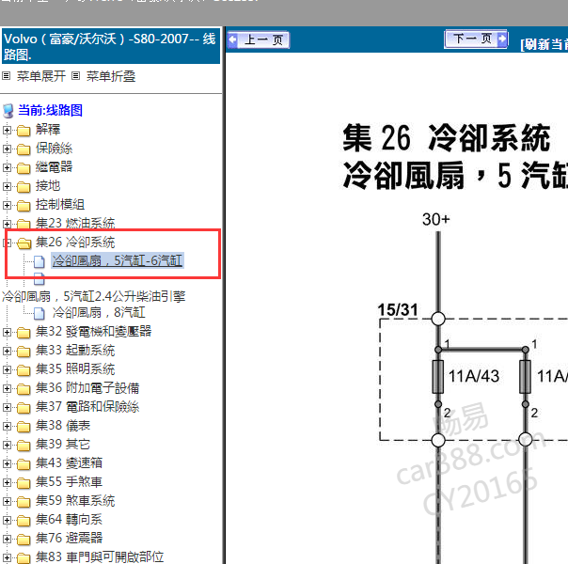This screenshot has width=568, height=564.
Task: Click the 当前:线路图 heading link
Action: (x=51, y=110)
